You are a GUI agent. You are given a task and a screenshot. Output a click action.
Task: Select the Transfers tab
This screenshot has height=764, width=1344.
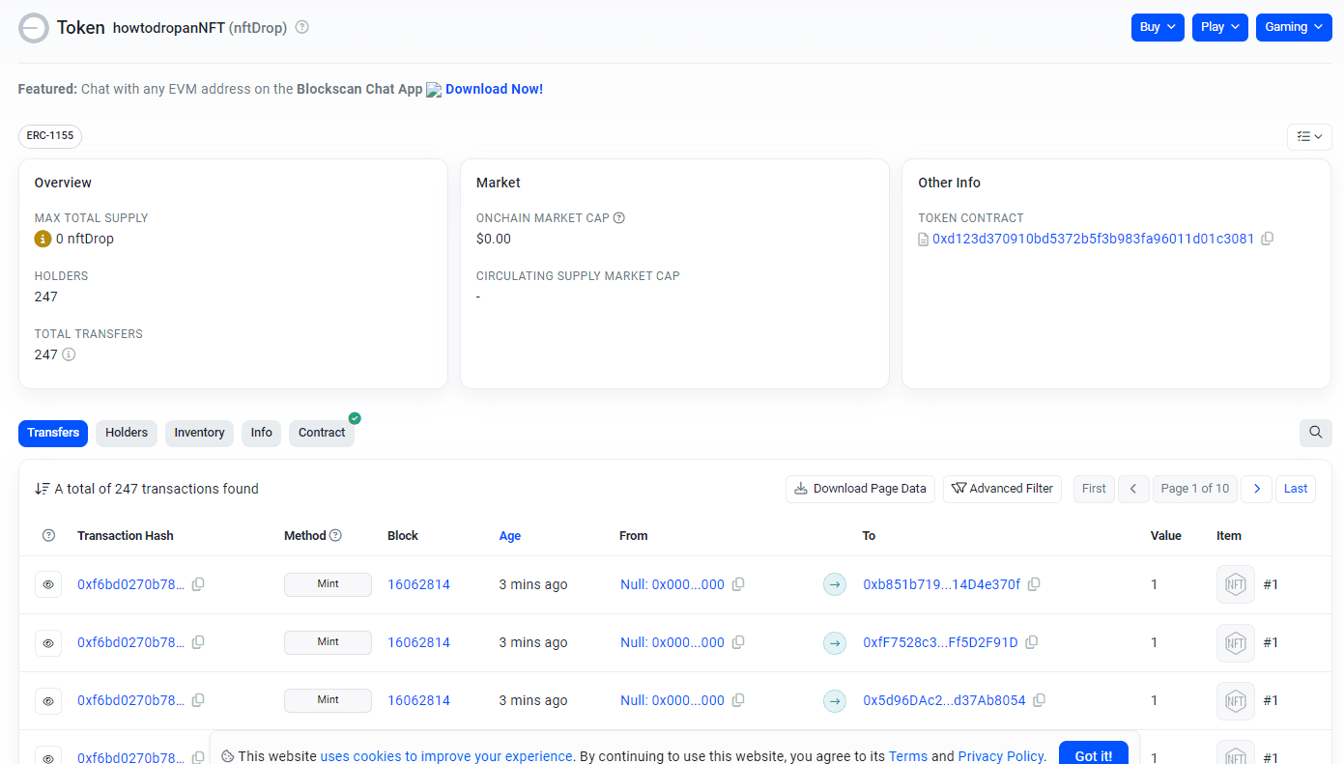coord(53,433)
